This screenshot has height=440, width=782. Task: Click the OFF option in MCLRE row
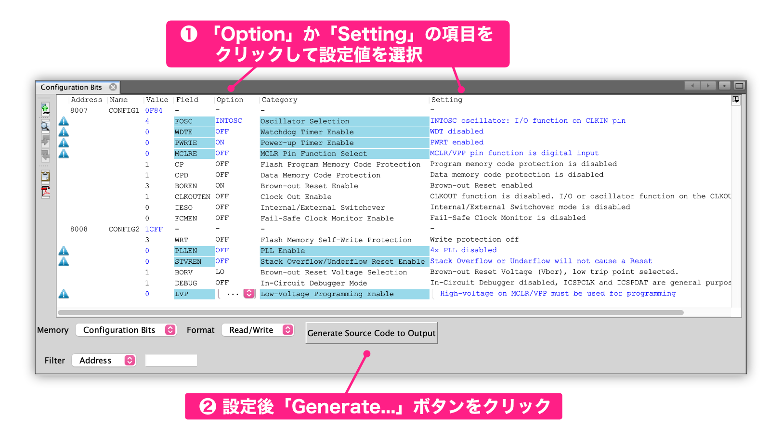pos(222,153)
